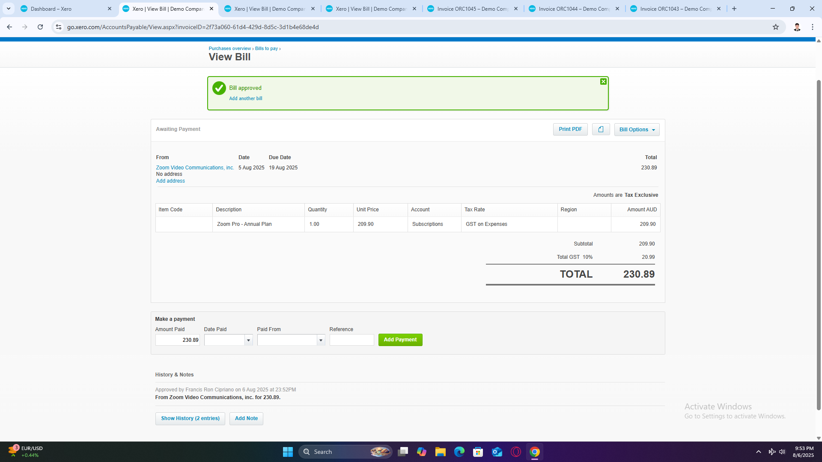The image size is (822, 462).
Task: Click the TOTAL amount 230.89
Action: pyautogui.click(x=639, y=274)
